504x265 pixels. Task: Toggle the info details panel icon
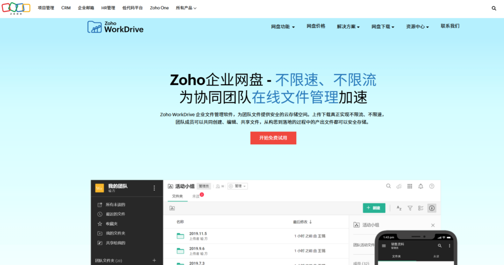432,208
